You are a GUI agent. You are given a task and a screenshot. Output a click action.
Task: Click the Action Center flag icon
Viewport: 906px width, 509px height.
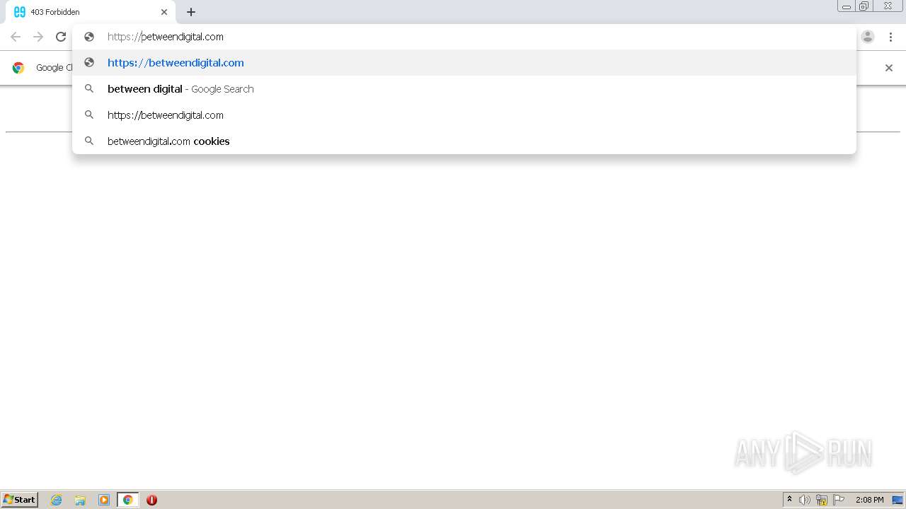point(839,500)
